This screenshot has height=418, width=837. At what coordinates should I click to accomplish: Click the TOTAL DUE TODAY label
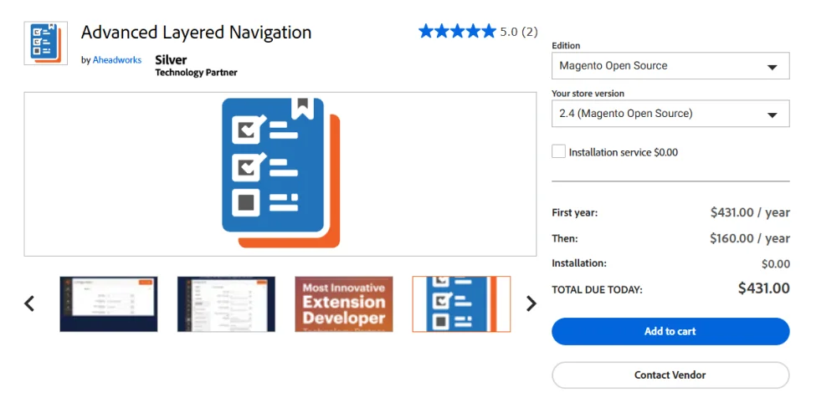pyautogui.click(x=598, y=290)
